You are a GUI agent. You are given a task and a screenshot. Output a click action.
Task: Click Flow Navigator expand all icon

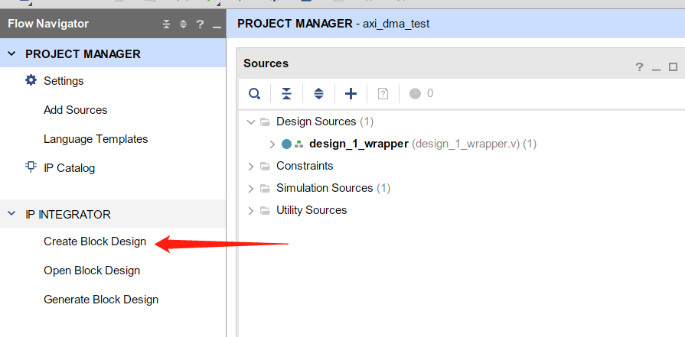click(x=184, y=24)
